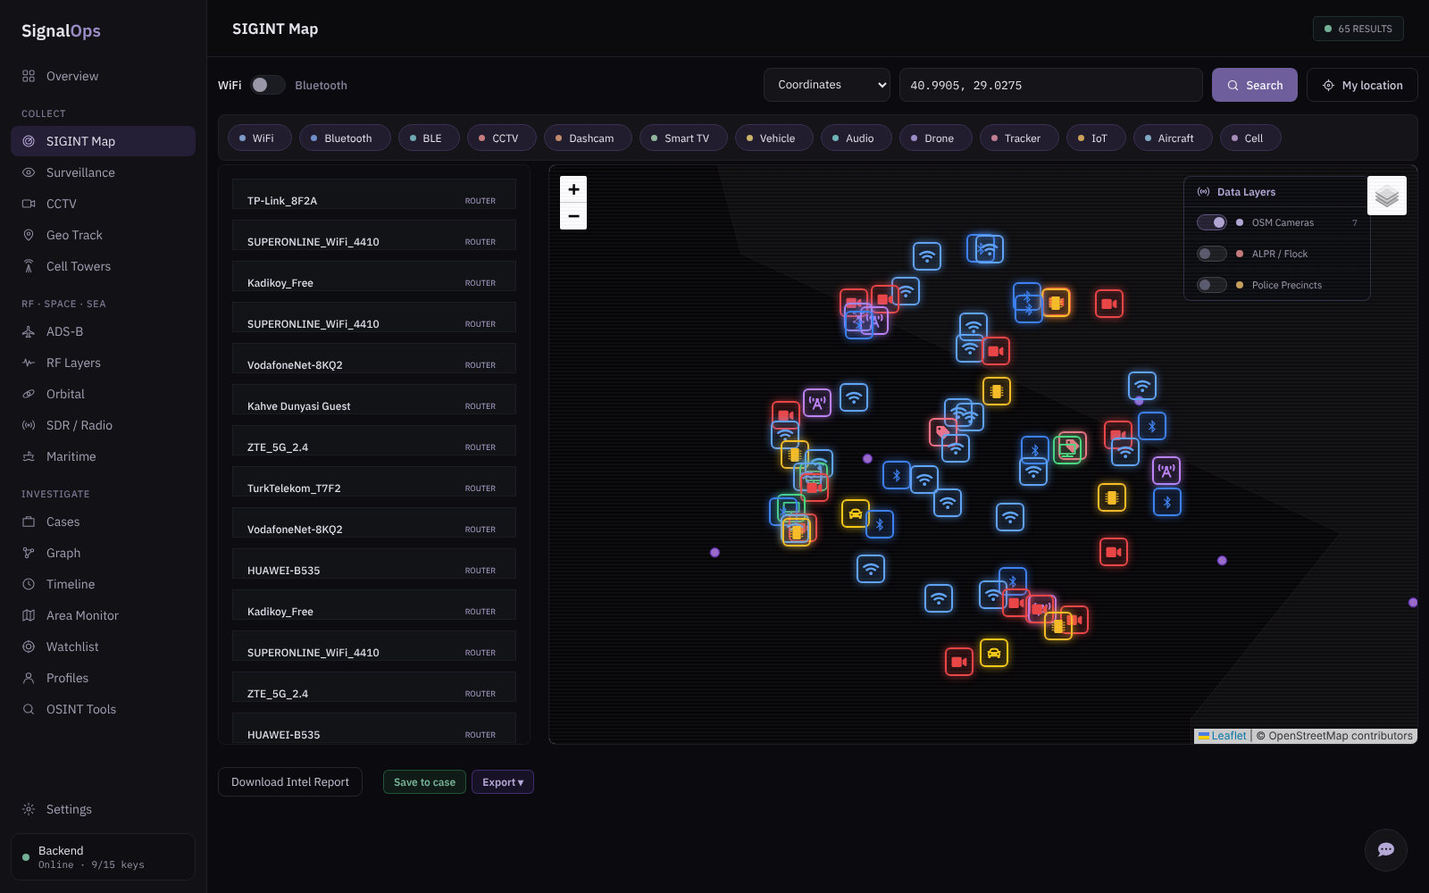Enable the ALPR / Flock layer
The image size is (1429, 893).
1212,254
